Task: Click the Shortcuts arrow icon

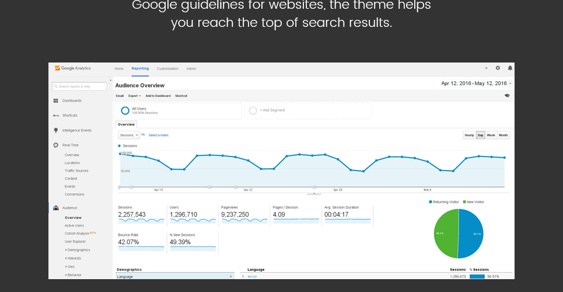Action: (55, 116)
